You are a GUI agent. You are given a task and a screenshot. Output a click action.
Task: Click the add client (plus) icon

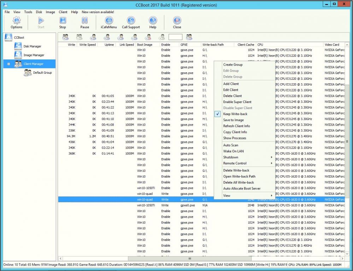pyautogui.click(x=93, y=37)
